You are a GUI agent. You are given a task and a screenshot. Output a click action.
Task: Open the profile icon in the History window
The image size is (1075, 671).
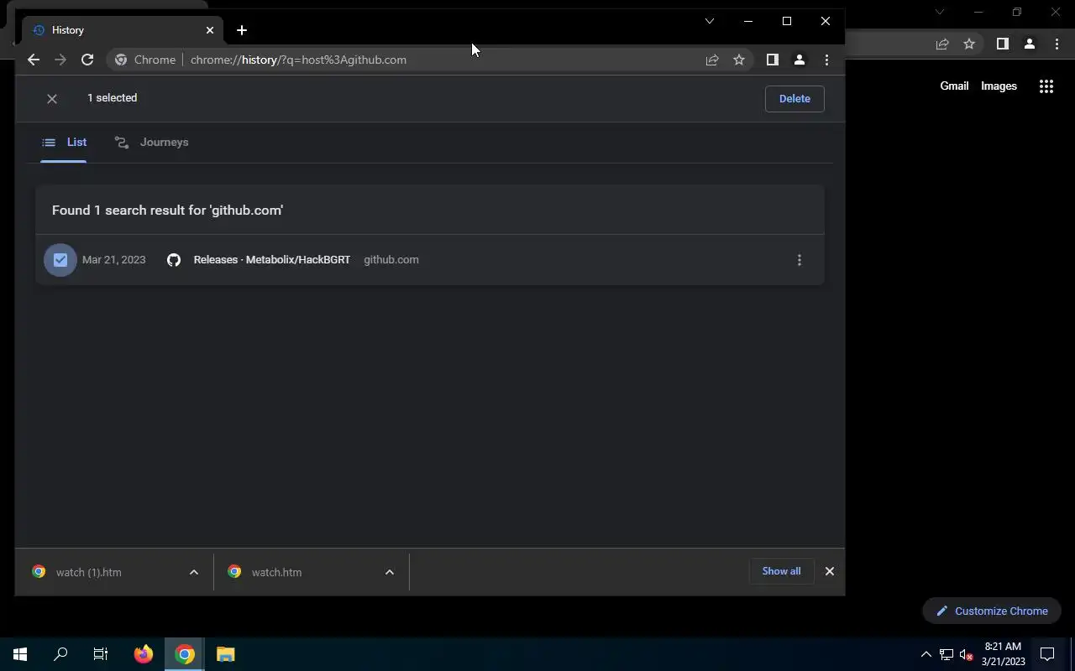(x=800, y=60)
